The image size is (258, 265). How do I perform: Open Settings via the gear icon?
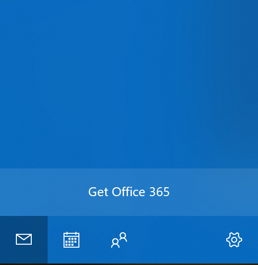pyautogui.click(x=234, y=240)
